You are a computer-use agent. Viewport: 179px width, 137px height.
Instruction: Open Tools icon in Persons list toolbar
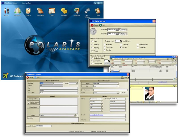(168, 59)
